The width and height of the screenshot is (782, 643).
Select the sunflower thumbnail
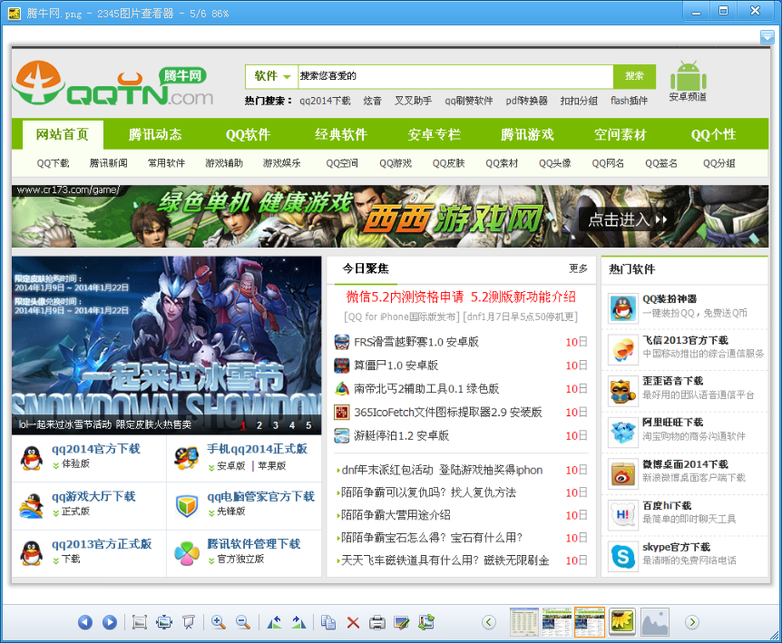pos(622,621)
